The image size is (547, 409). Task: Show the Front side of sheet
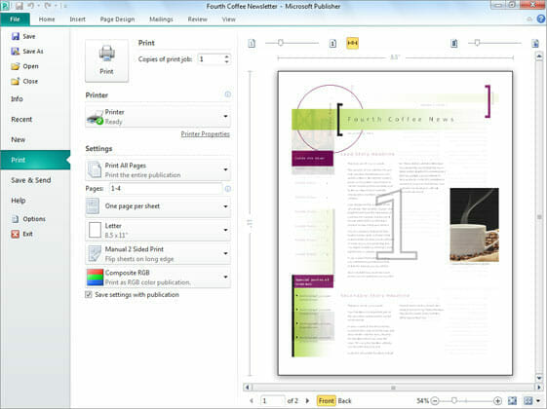pyautogui.click(x=327, y=400)
